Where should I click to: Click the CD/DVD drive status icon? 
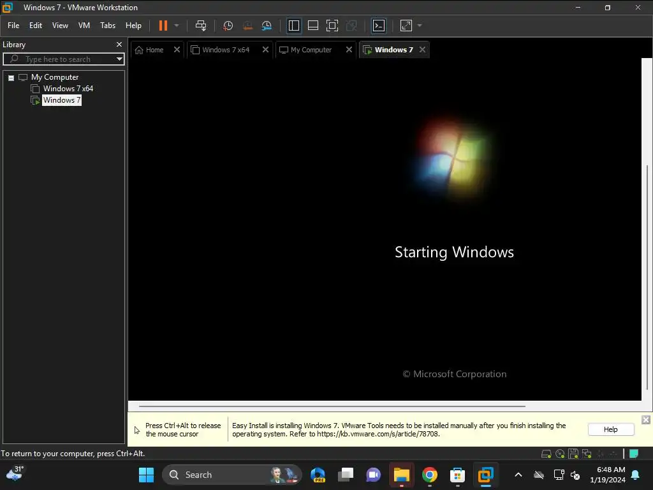pyautogui.click(x=560, y=454)
